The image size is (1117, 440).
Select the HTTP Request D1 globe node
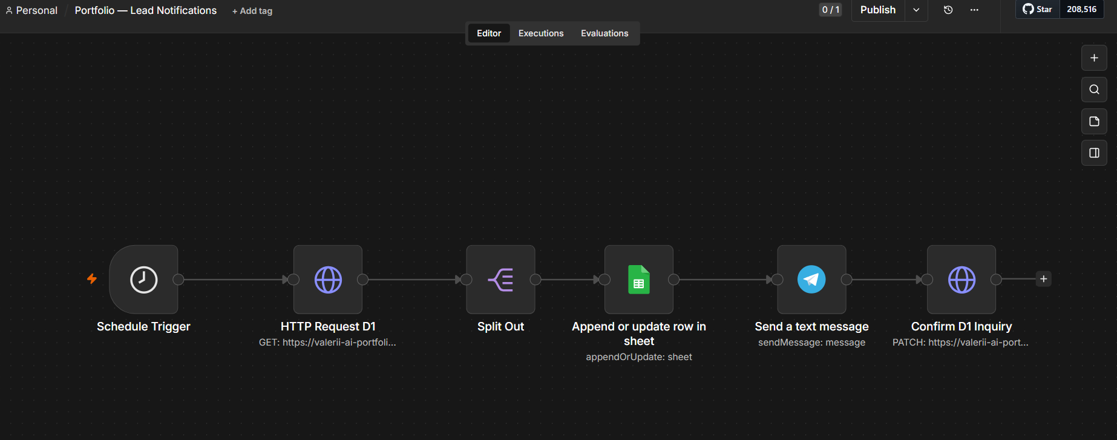328,280
